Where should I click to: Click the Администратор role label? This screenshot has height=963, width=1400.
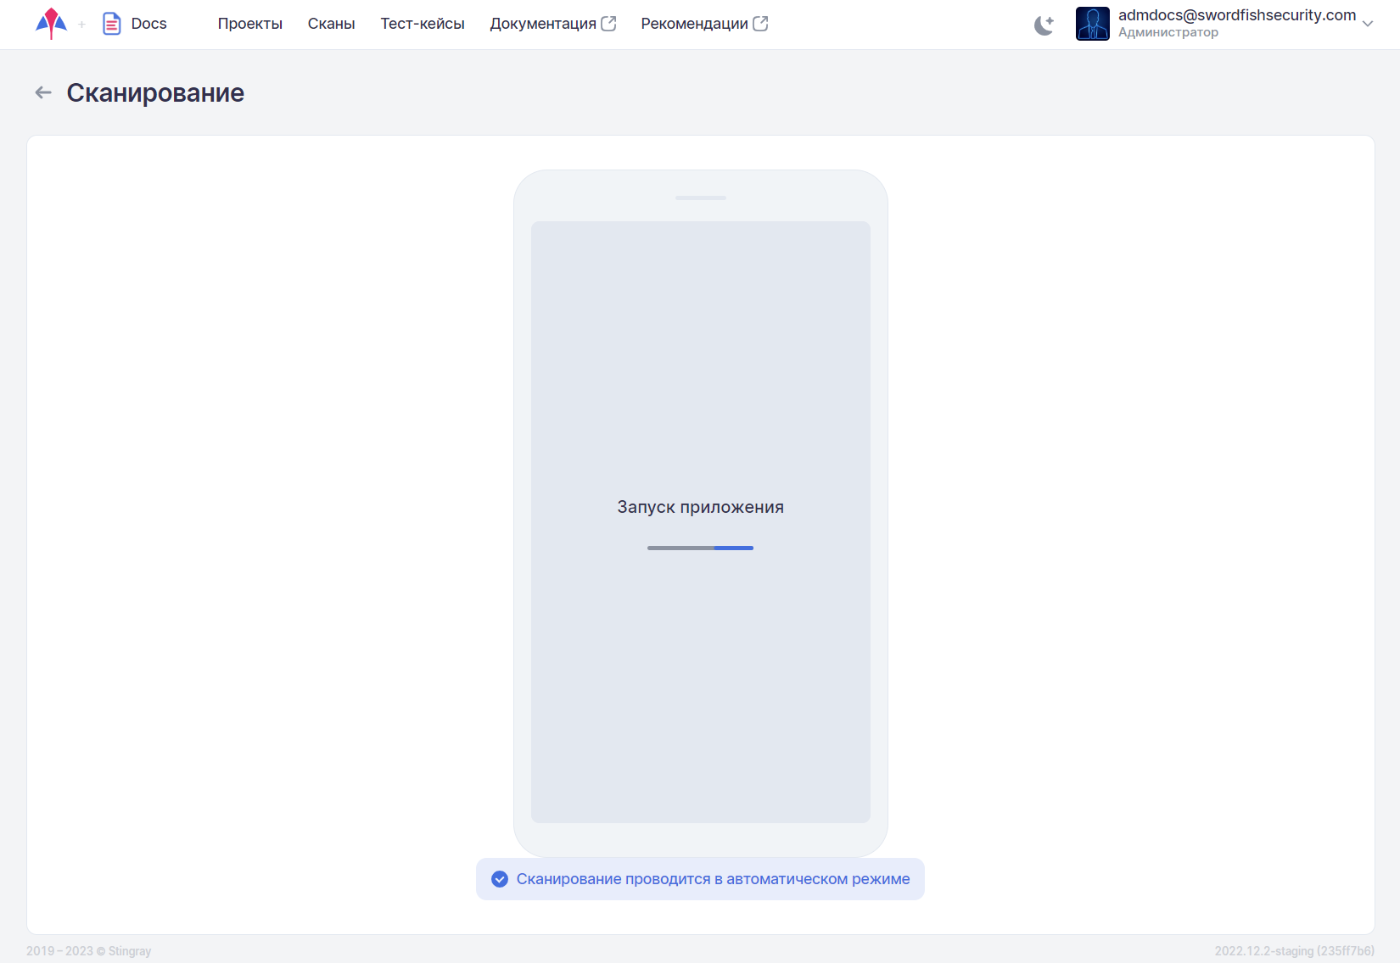(1168, 33)
